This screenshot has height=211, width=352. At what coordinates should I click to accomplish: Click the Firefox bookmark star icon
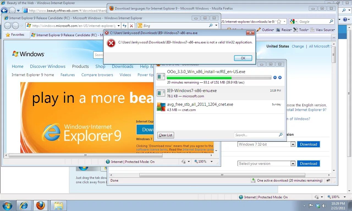pyautogui.click(x=279, y=21)
